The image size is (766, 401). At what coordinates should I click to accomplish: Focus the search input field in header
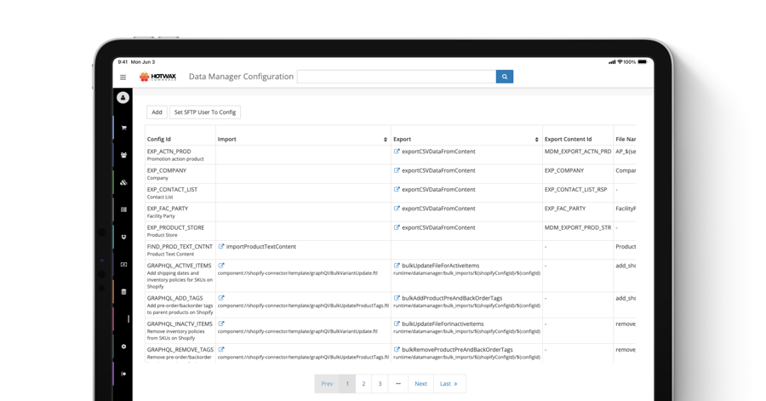(396, 77)
